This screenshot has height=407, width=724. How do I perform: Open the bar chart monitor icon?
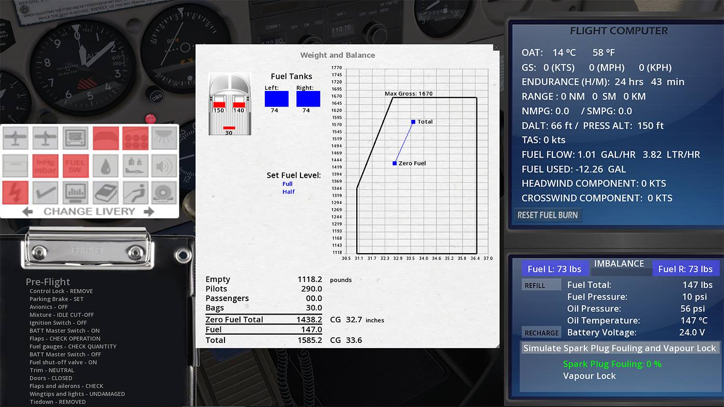76,193
